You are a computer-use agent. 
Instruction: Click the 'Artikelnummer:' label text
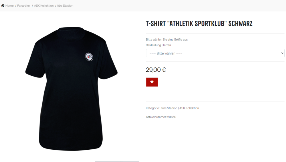coord(156,117)
